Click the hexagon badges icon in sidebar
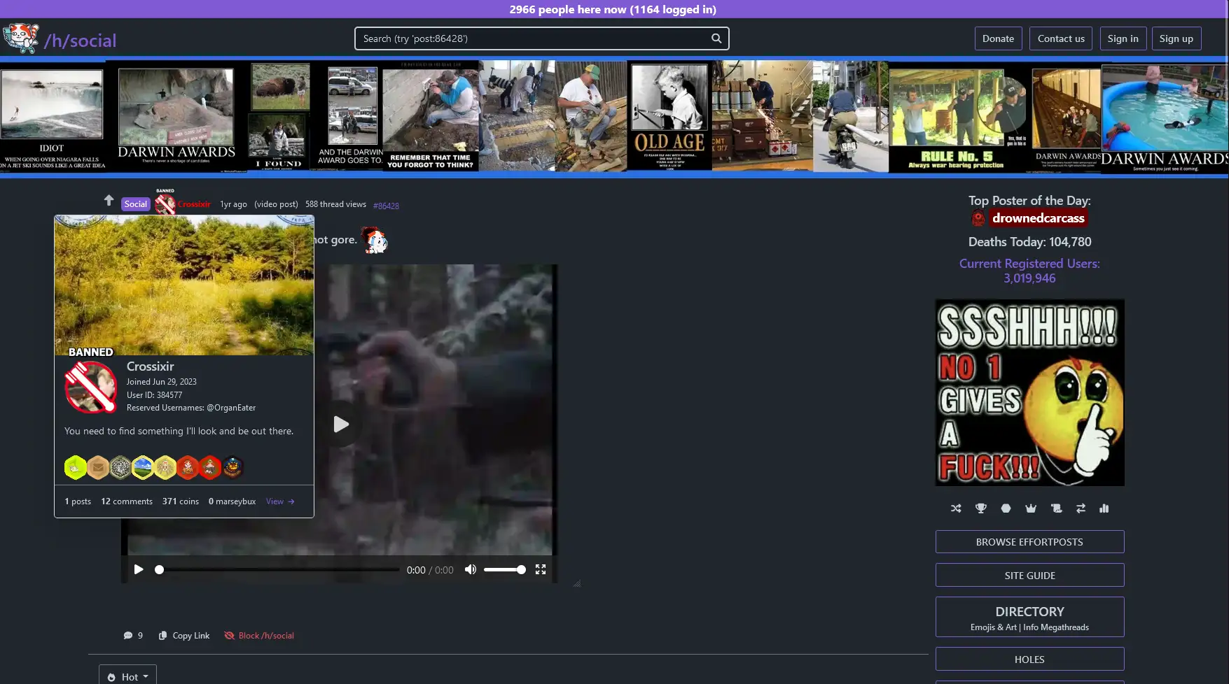This screenshot has height=684, width=1229. pos(1006,508)
